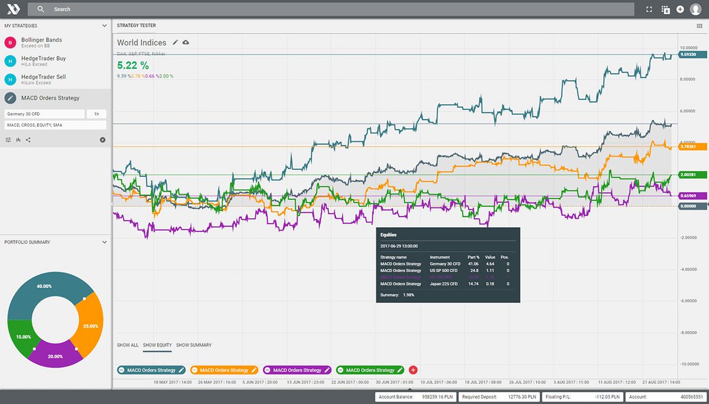Run the strategy with play button
709x404 pixels.
[x=103, y=140]
